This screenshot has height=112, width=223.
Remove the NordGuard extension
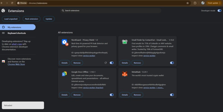coord(77,63)
